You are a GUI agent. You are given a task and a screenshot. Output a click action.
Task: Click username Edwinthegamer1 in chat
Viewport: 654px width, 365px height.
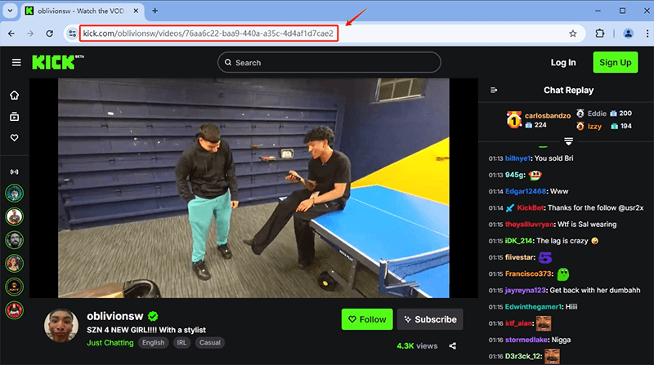click(533, 307)
